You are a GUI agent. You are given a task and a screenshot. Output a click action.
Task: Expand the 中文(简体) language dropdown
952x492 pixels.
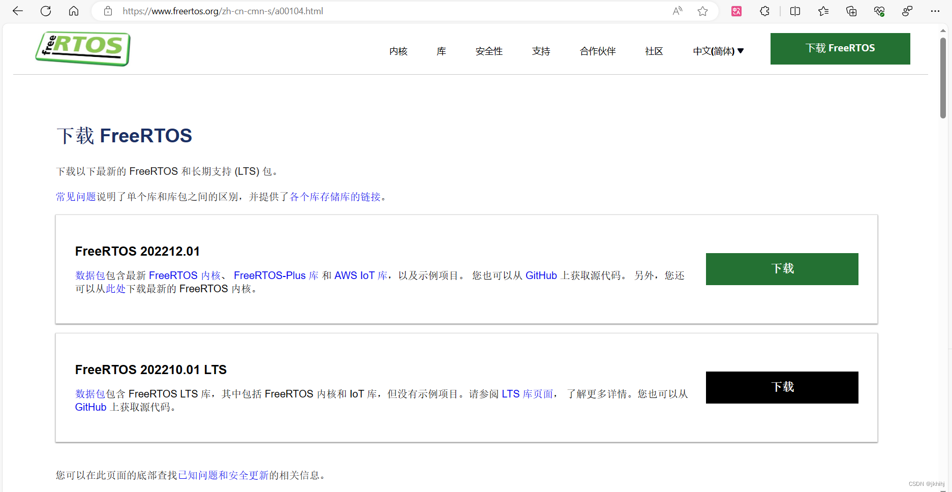tap(718, 51)
